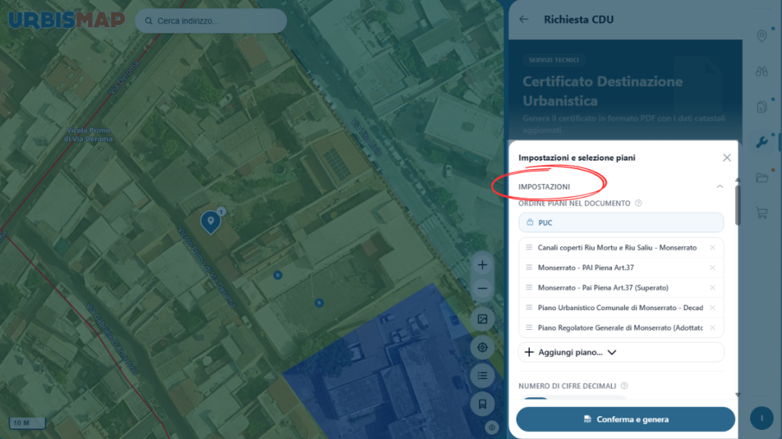
Task: Click the small blue map marker near center
Action: [278, 275]
